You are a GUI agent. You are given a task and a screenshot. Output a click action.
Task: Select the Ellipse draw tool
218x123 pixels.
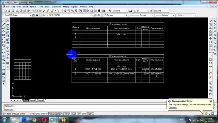point(4,53)
